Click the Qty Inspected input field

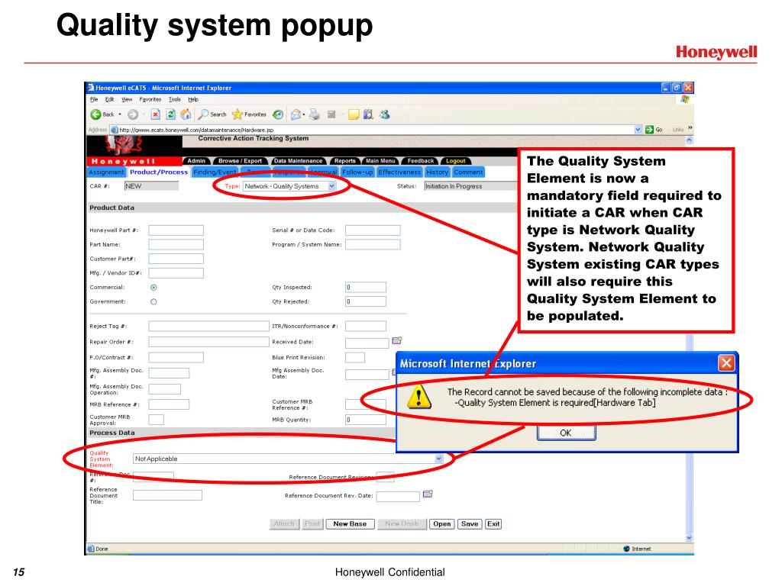366,288
